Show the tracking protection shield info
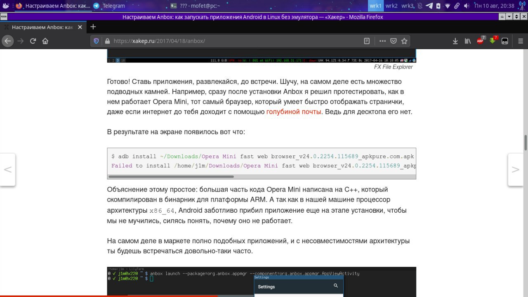 (x=97, y=41)
